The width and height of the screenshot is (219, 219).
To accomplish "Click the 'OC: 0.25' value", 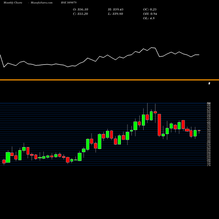I will [150, 10].
